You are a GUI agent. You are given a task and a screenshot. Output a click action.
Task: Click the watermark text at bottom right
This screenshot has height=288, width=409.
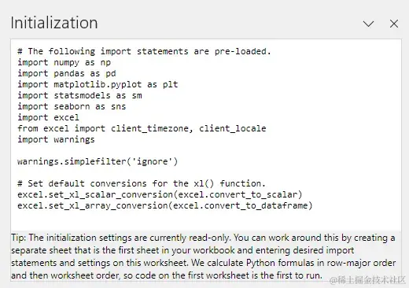(x=367, y=280)
